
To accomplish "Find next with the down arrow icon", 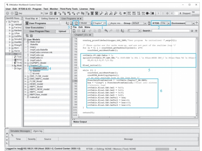I will pos(192,31).
